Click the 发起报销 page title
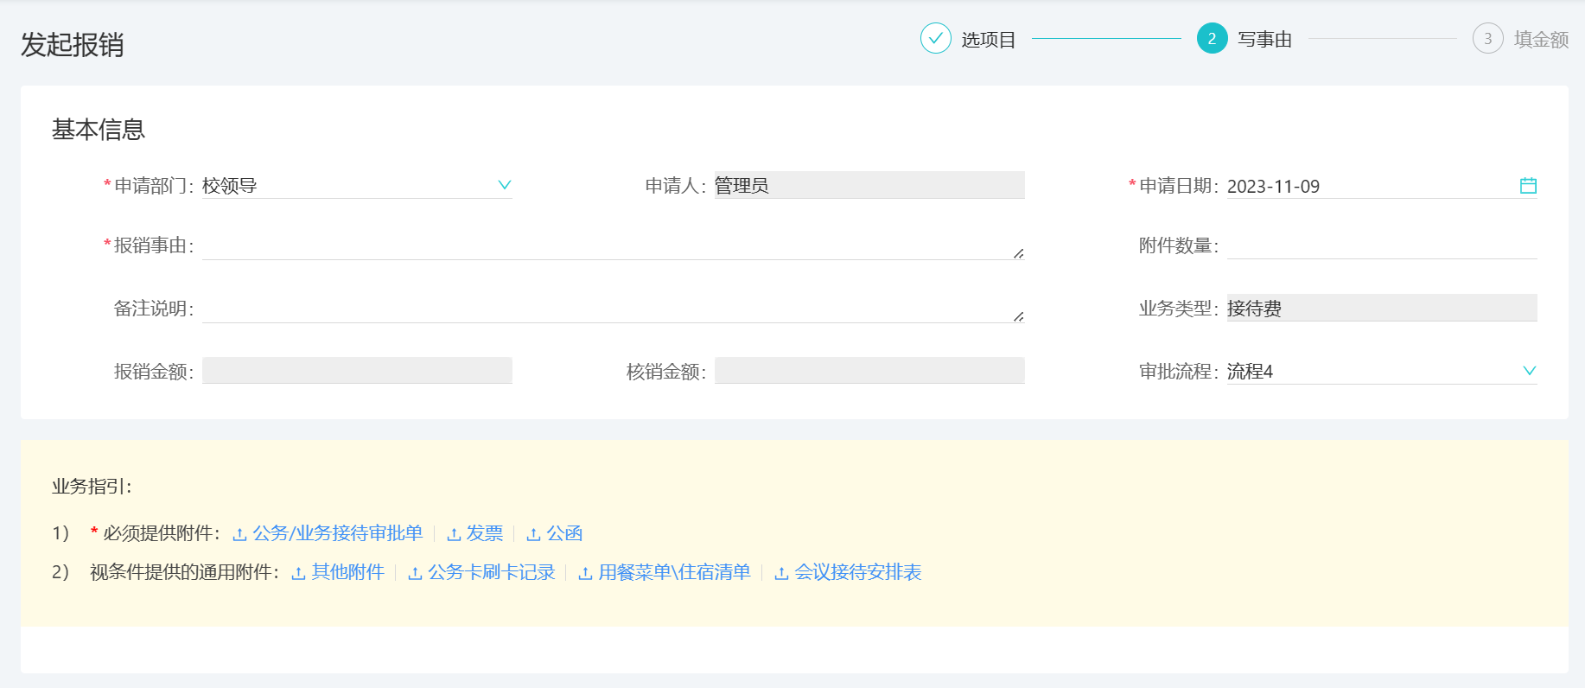Viewport: 1585px width, 688px height. (x=73, y=44)
